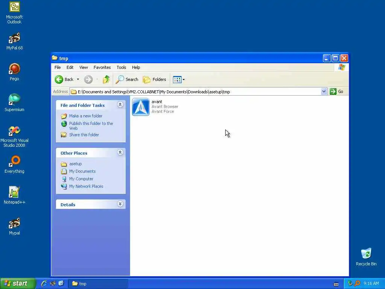The width and height of the screenshot is (385, 289).
Task: Collapse the Other Places panel
Action: tap(120, 152)
